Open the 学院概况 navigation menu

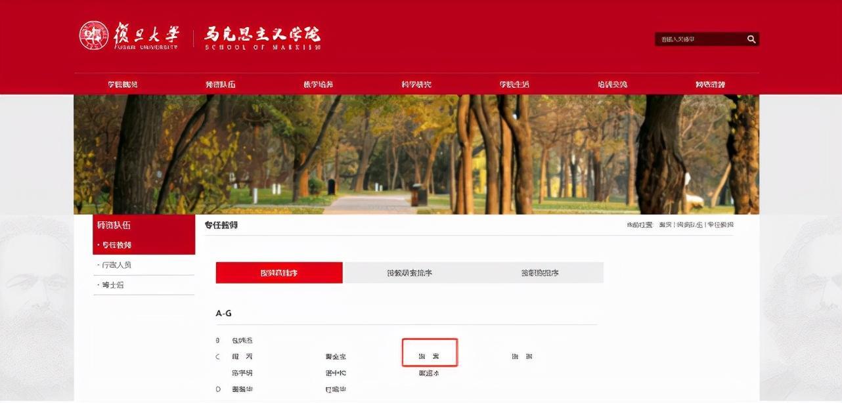[123, 85]
